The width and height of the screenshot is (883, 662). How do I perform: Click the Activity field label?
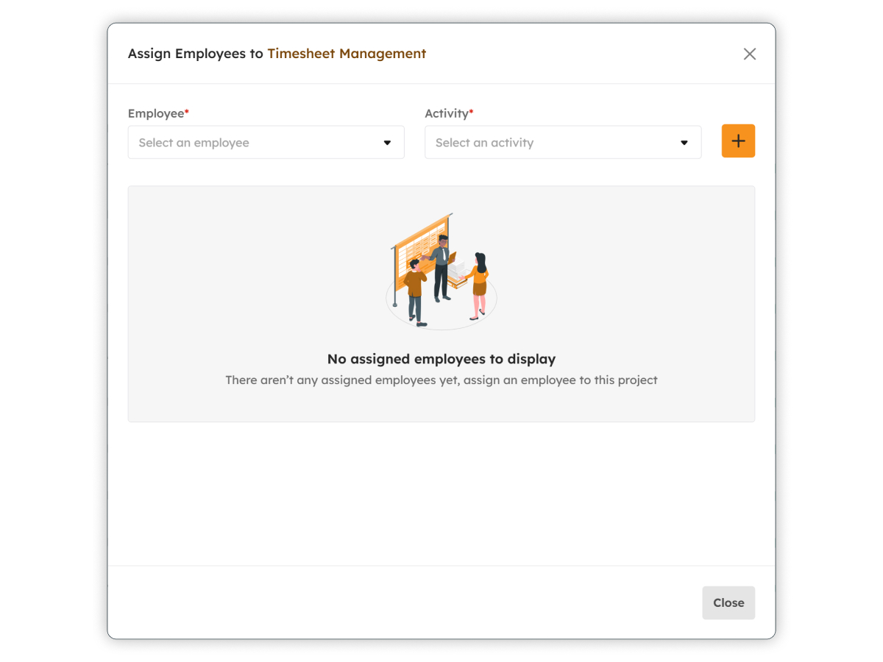click(x=449, y=113)
